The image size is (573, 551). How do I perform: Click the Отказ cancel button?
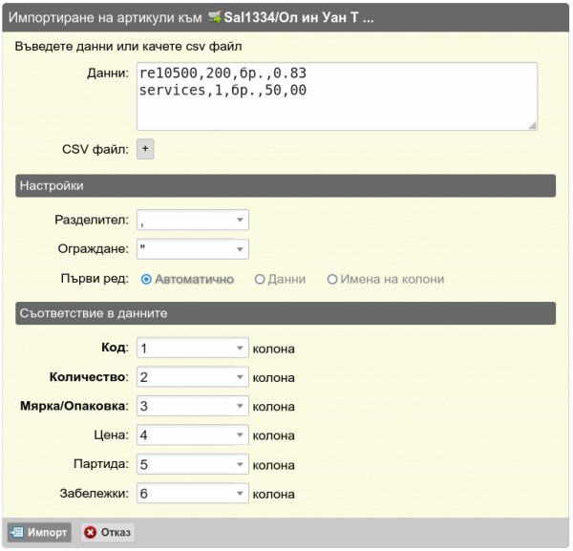(107, 532)
